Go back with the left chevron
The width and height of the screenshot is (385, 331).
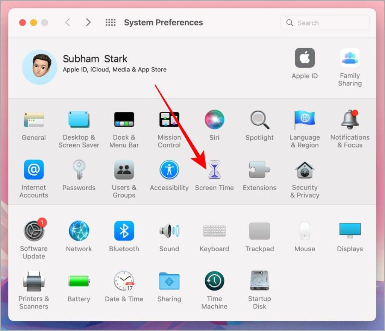click(x=68, y=22)
